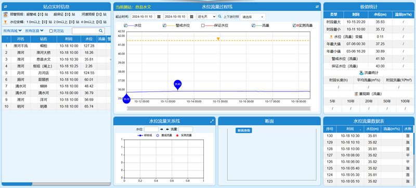Click data row 127 at 10-18 08:00
Image resolution: width=416 pixels, height=188 pixels.
[x=368, y=155]
